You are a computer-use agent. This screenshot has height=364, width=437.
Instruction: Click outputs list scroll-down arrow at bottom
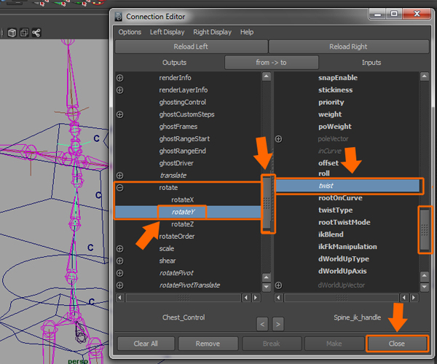(x=267, y=287)
